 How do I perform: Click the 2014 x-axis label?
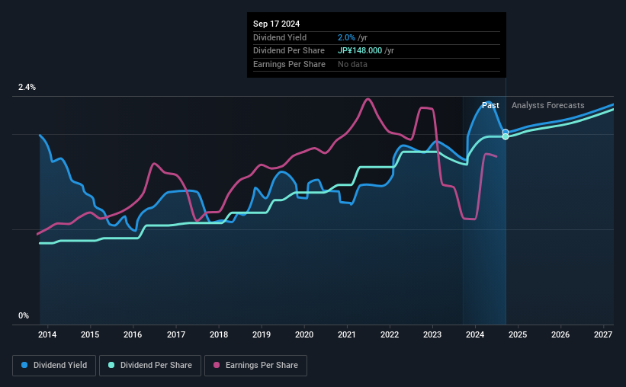coord(47,334)
